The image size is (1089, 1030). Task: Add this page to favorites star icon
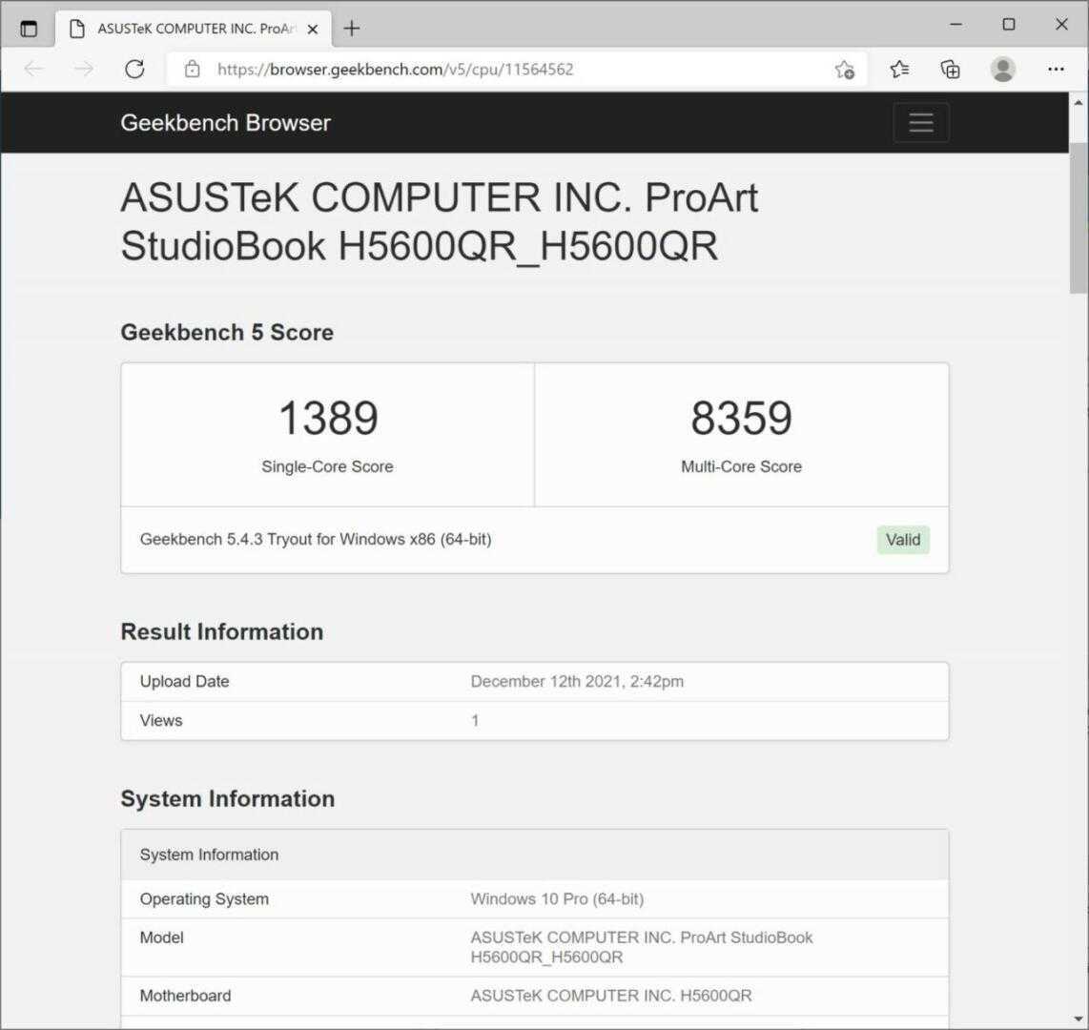tap(844, 69)
